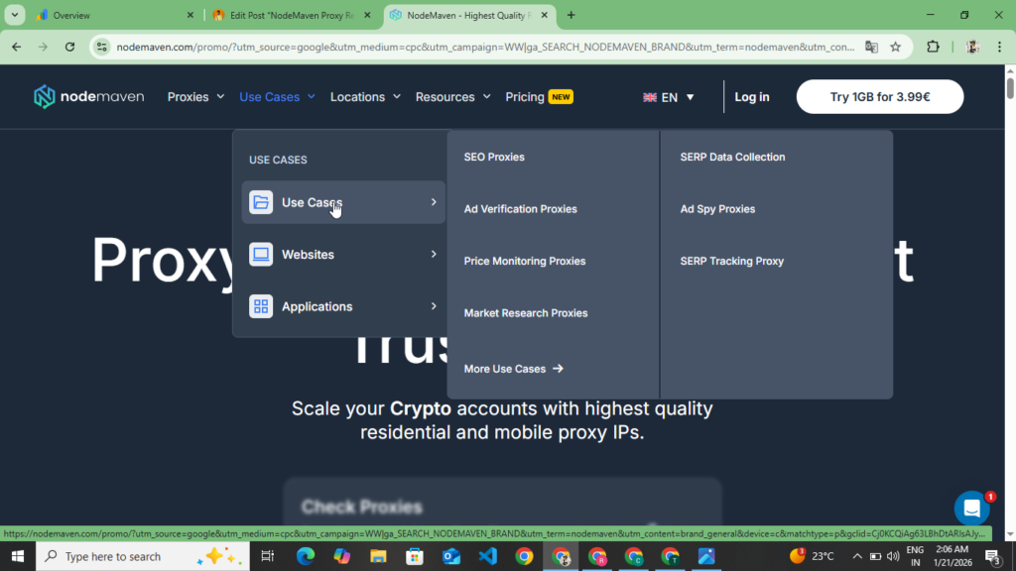Open the Windows Start menu
The height and width of the screenshot is (571, 1016).
[x=18, y=556]
